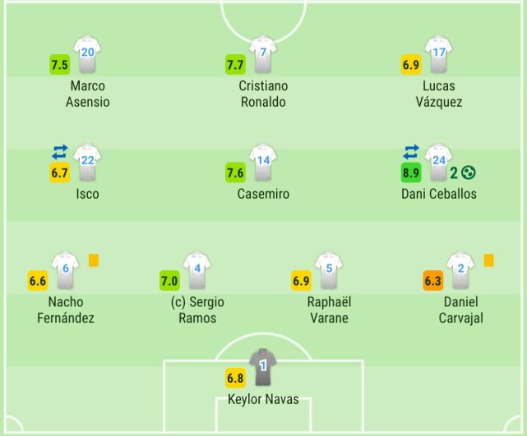
Task: Select the Marco Asensio name label
Action: (87, 94)
